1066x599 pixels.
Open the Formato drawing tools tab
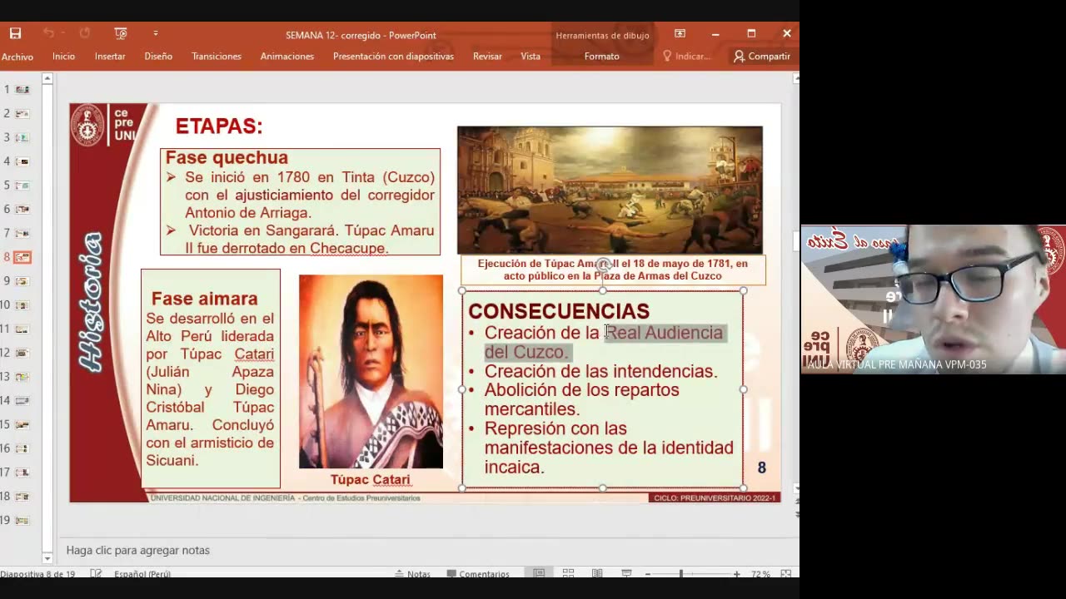tap(601, 57)
